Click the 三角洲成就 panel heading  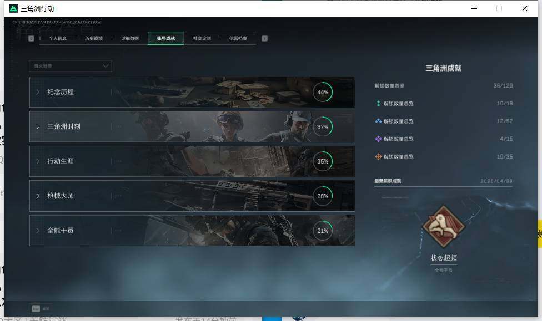click(x=444, y=68)
